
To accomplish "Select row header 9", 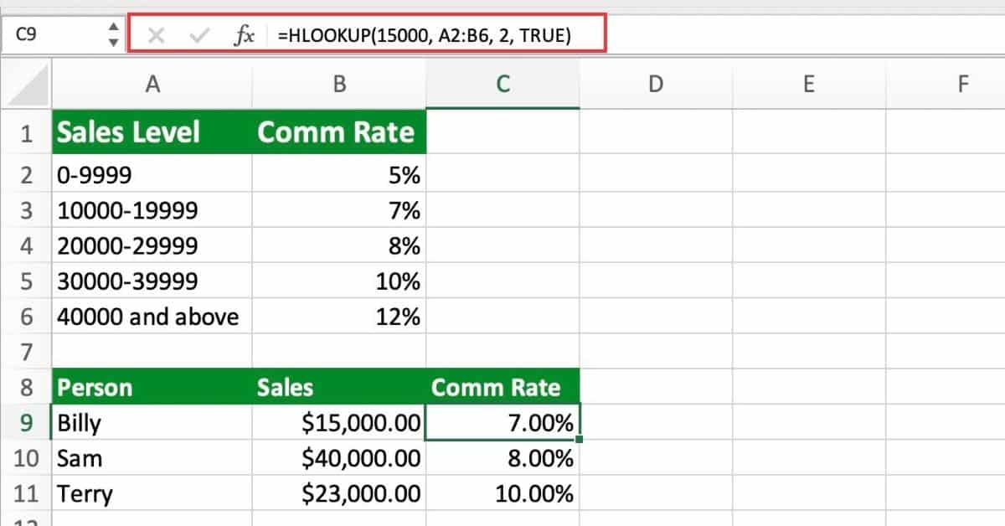I will click(x=26, y=423).
